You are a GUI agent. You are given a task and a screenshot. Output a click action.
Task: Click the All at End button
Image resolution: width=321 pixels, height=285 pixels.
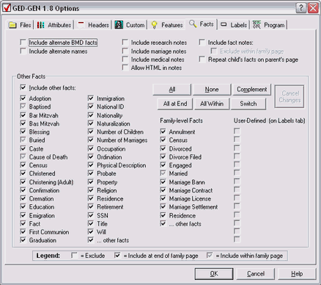(x=175, y=104)
